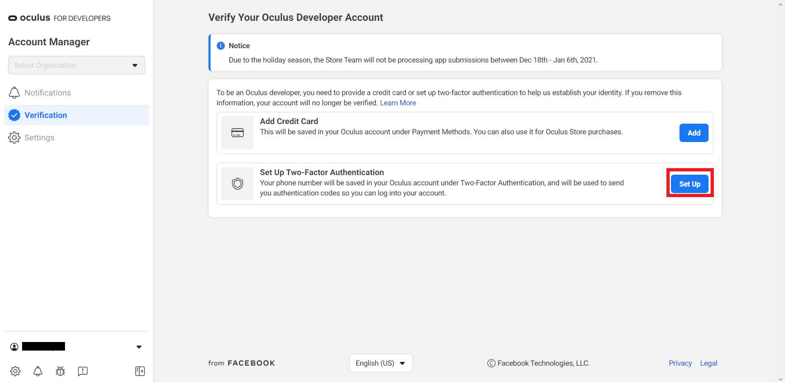Collapse the sidebar with the panel icon
The width and height of the screenshot is (785, 382).
[x=139, y=371]
